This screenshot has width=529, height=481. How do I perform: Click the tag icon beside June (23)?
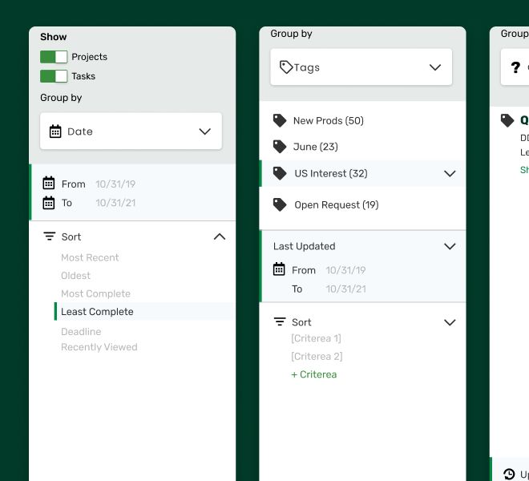[x=280, y=147]
